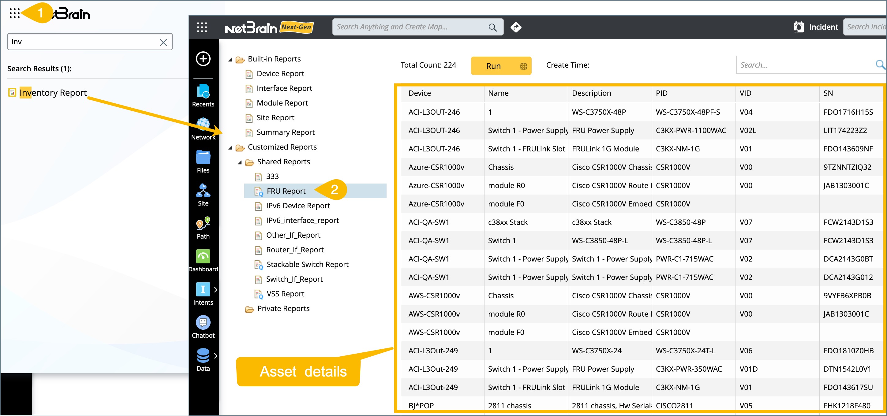This screenshot has height=416, width=887.
Task: Sort by the PID column header
Action: point(661,93)
